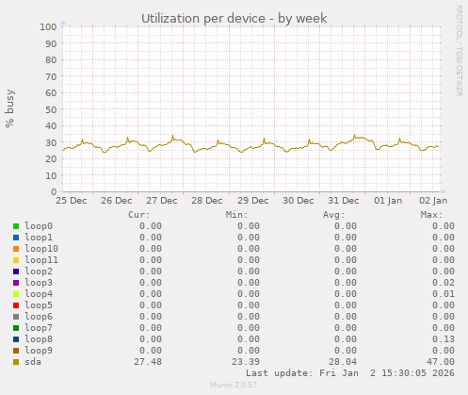Image resolution: width=468 pixels, height=395 pixels.
Task: Click the sda average value 28.04
Action: 343,362
